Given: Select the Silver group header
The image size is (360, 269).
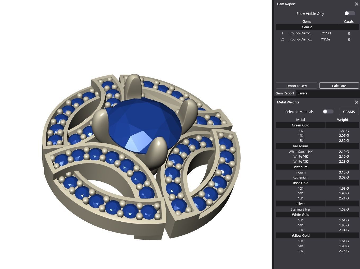Looking at the screenshot, I should click(x=317, y=204).
